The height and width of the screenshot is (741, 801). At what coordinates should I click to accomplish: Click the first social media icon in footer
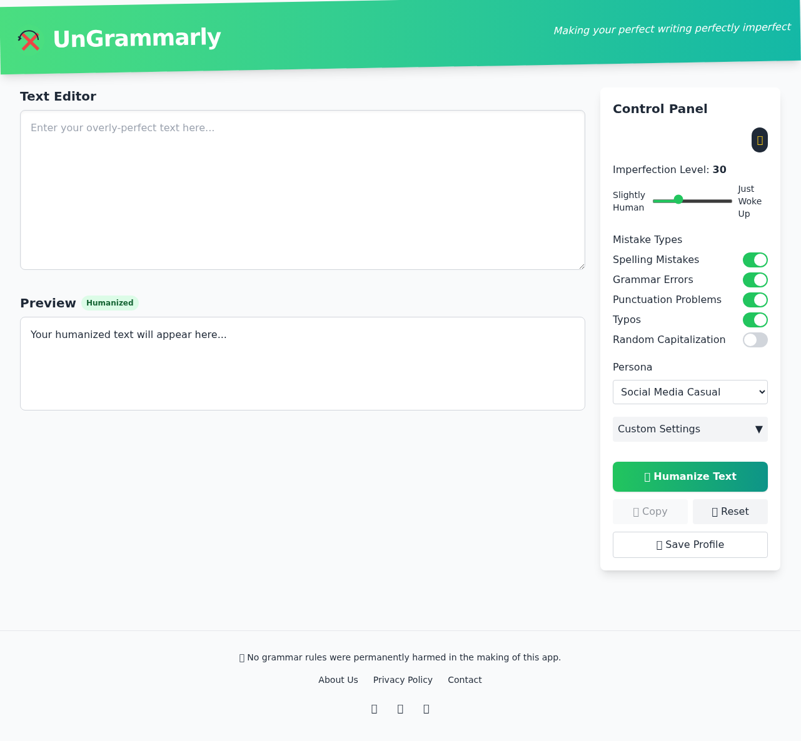pos(375,709)
